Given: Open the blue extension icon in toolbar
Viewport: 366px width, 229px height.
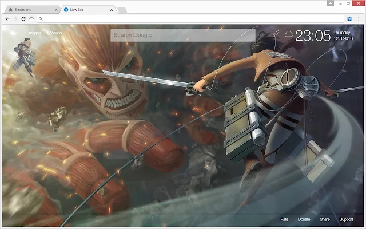Looking at the screenshot, I should (349, 19).
